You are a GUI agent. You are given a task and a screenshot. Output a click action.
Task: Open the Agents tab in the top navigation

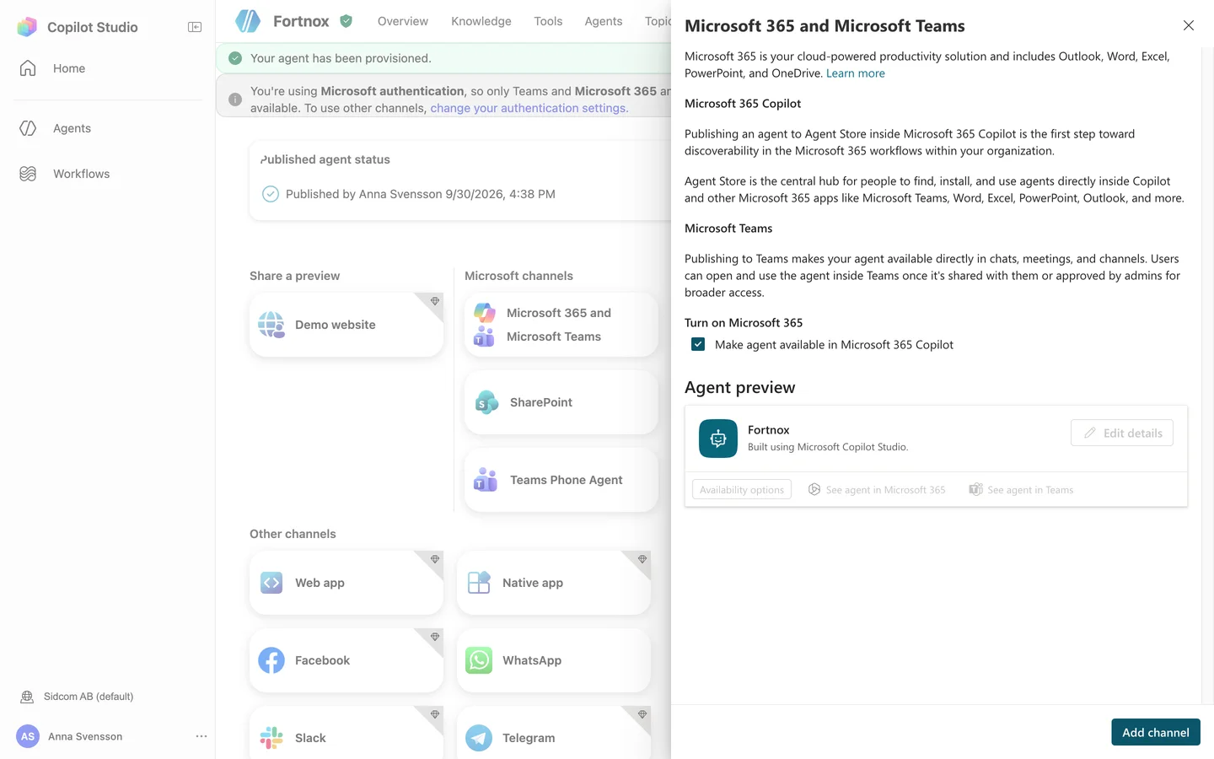[x=604, y=21]
